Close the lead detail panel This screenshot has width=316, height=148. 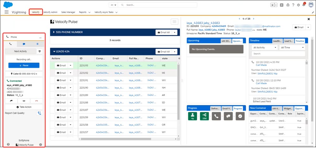(x=308, y=19)
